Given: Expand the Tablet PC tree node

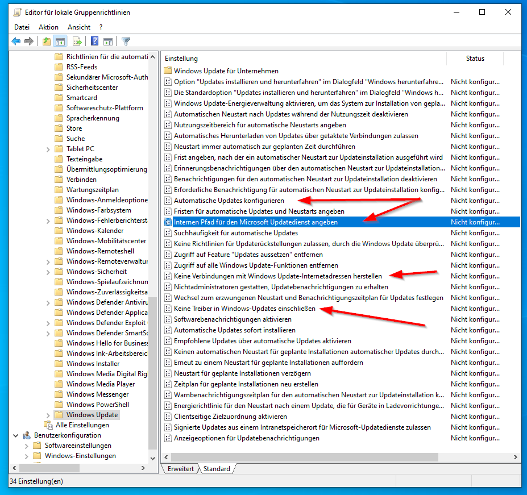Looking at the screenshot, I should click(x=48, y=149).
